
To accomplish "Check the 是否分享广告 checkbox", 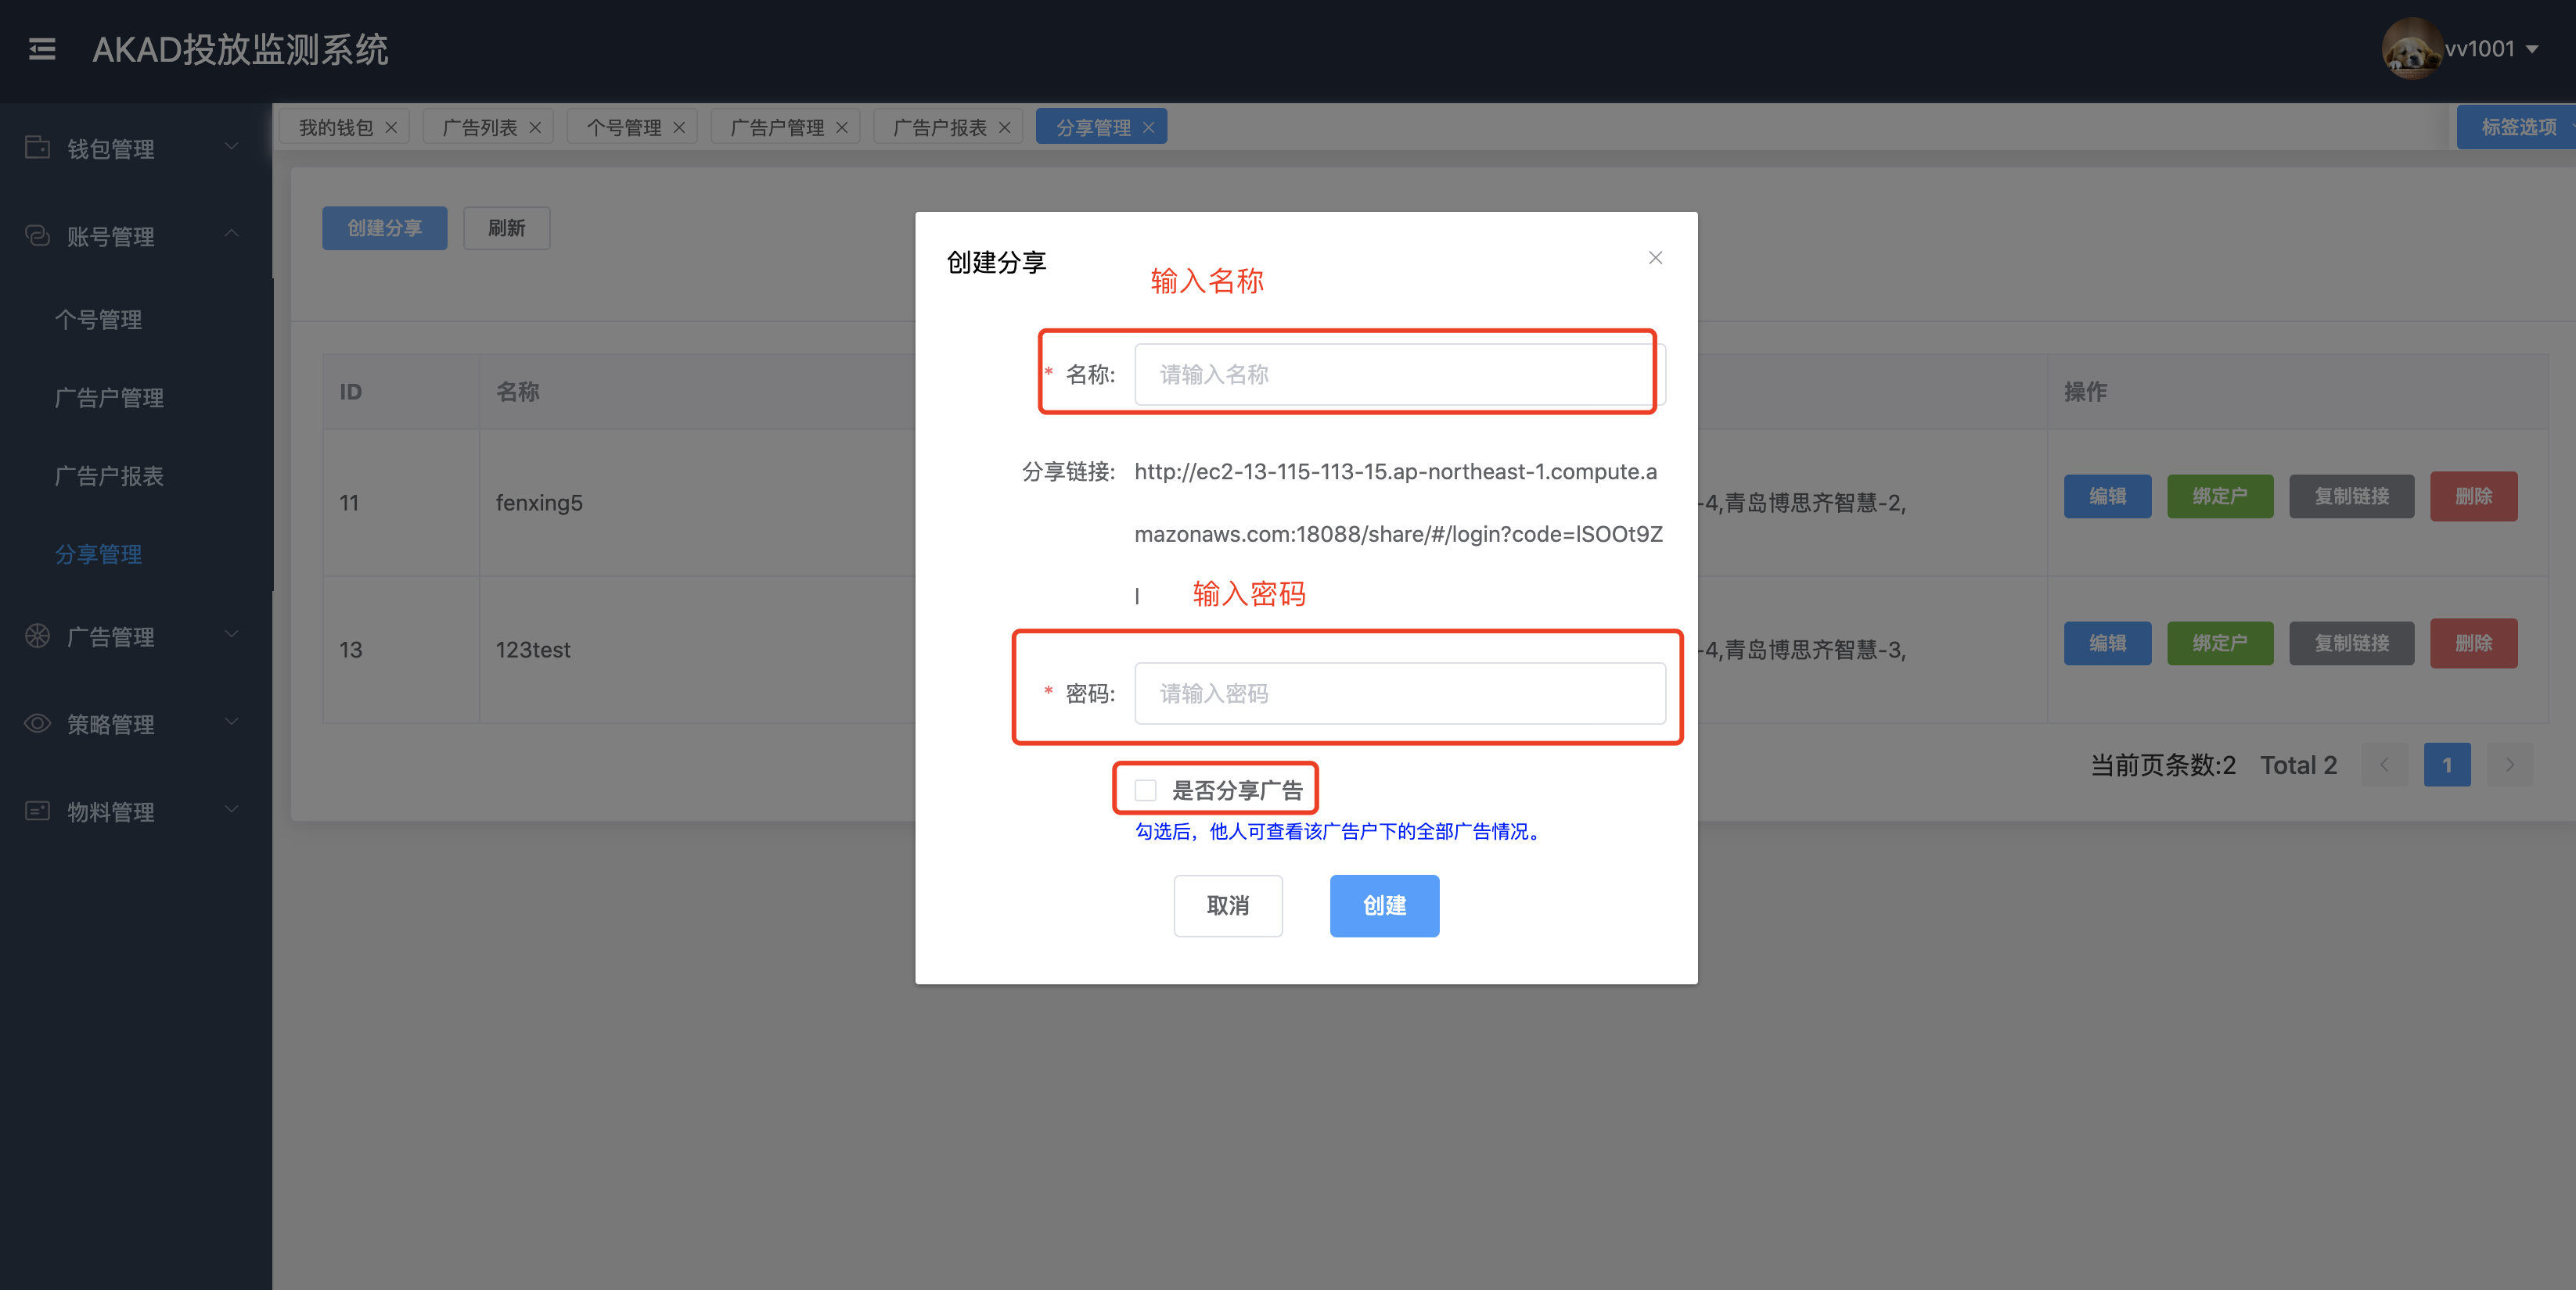I will [x=1146, y=790].
